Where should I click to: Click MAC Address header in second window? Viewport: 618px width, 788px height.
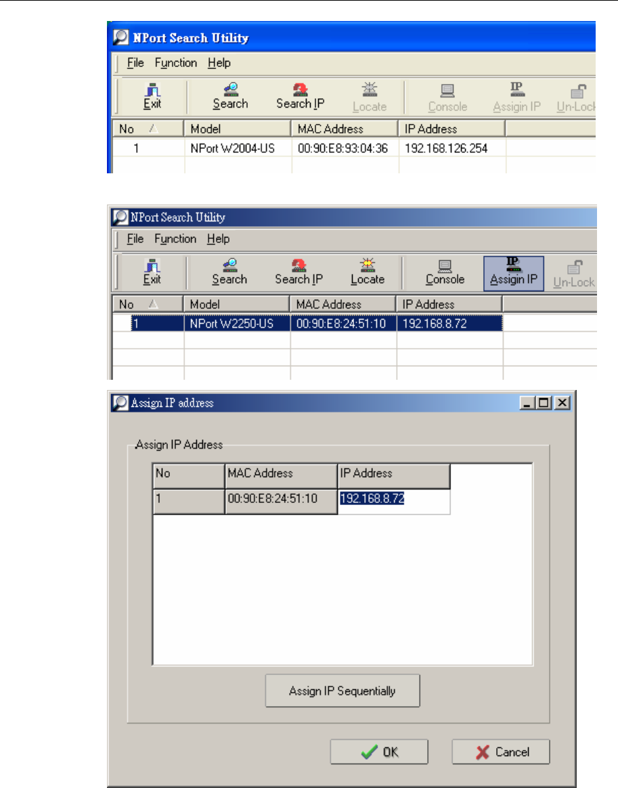click(x=343, y=304)
